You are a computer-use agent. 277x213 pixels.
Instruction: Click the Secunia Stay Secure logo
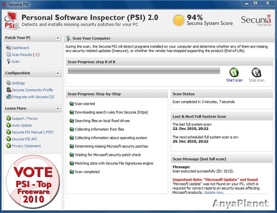256,20
